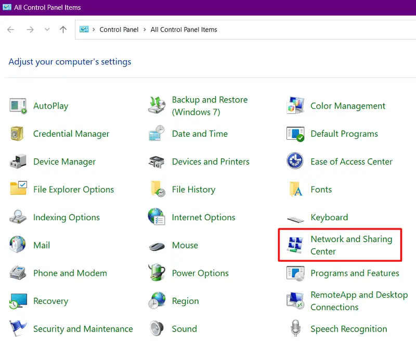
Task: Click the Credential Manager safe icon
Action: 18,134
